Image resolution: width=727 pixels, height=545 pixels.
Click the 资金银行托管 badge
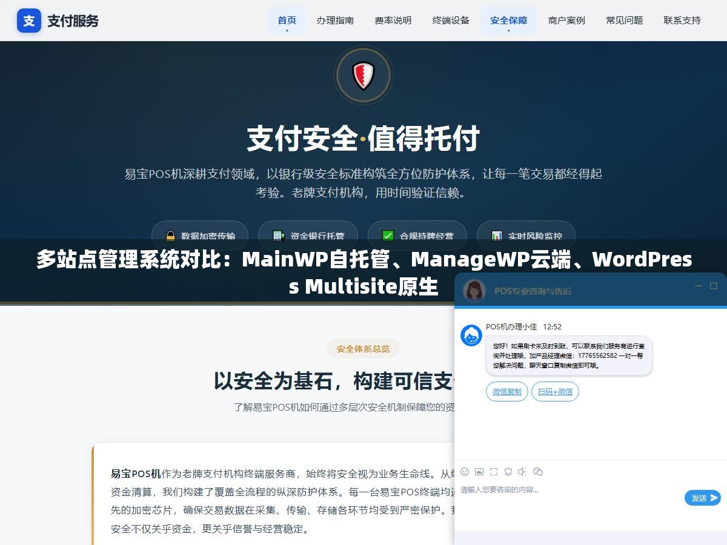[308, 236]
